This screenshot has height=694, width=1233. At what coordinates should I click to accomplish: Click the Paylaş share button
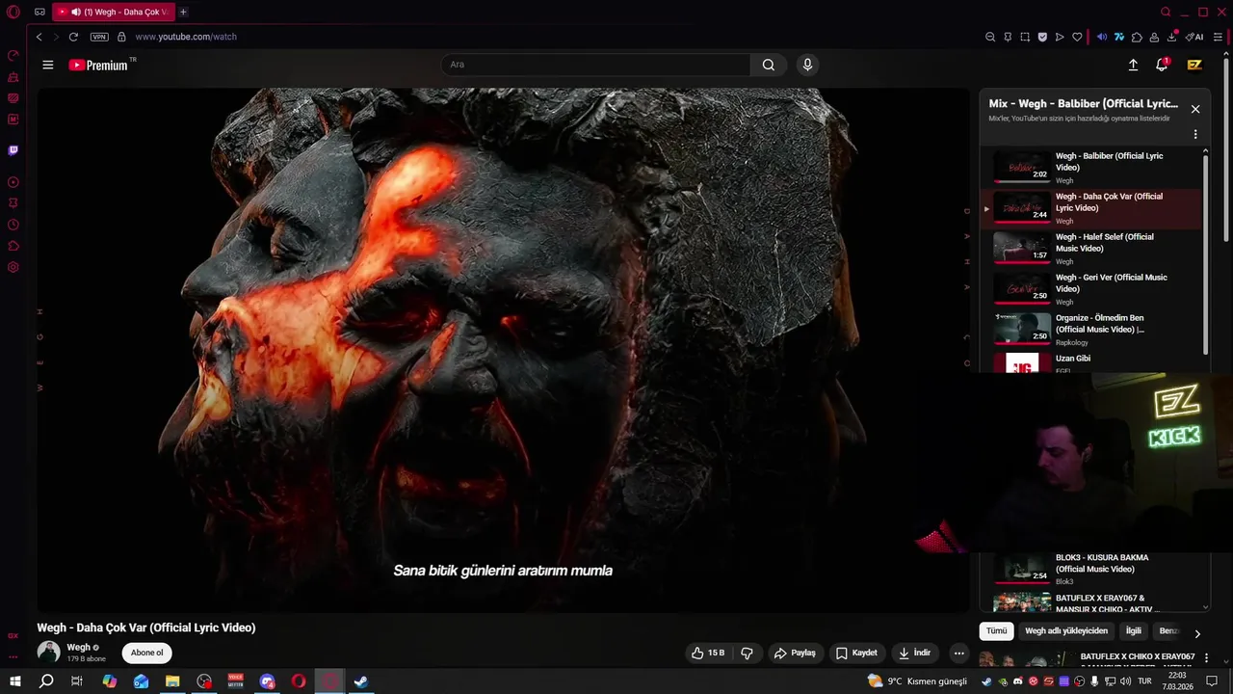click(795, 653)
